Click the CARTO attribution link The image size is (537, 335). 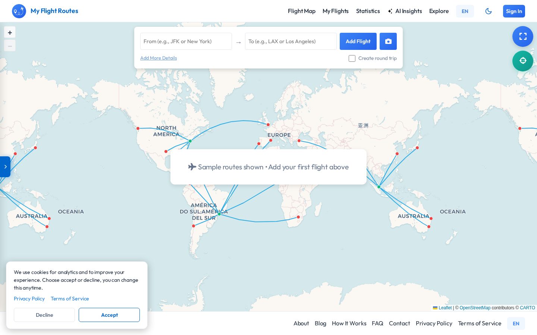click(x=527, y=308)
